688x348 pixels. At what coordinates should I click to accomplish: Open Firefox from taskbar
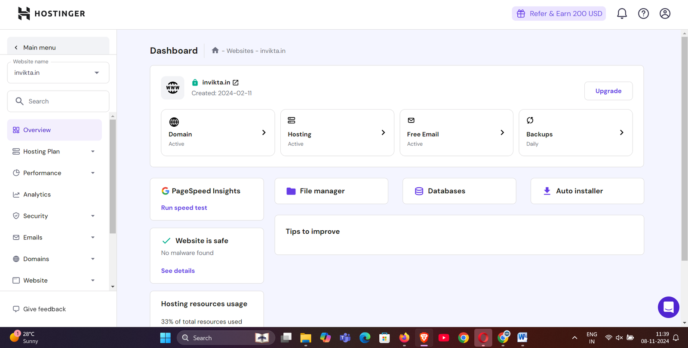404,338
